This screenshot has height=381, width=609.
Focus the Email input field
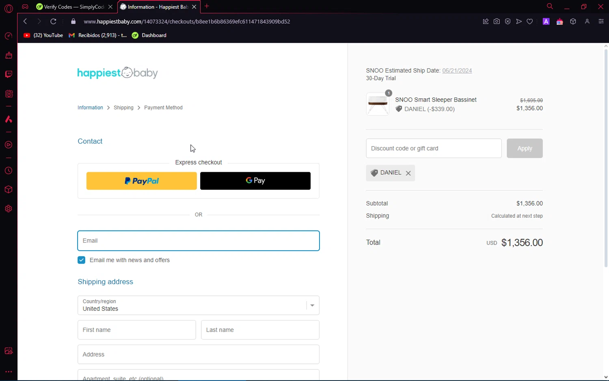[199, 241]
